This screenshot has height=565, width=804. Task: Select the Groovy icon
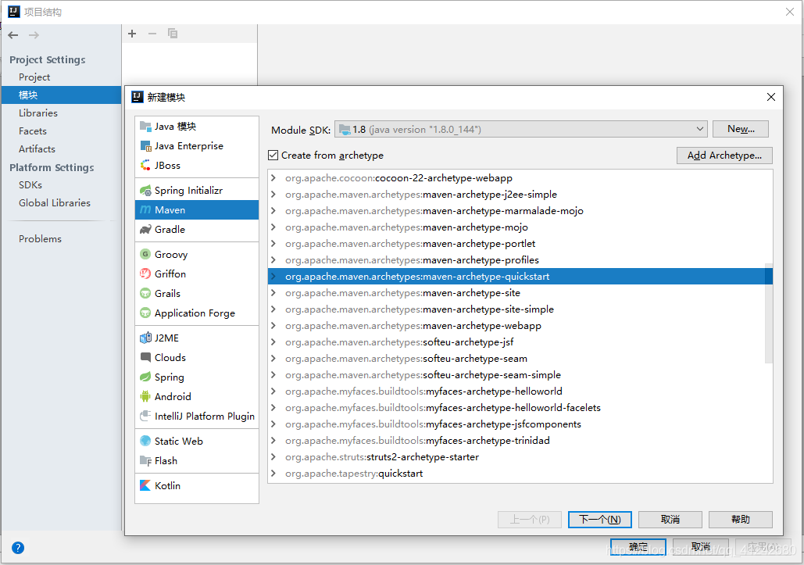pyautogui.click(x=145, y=254)
